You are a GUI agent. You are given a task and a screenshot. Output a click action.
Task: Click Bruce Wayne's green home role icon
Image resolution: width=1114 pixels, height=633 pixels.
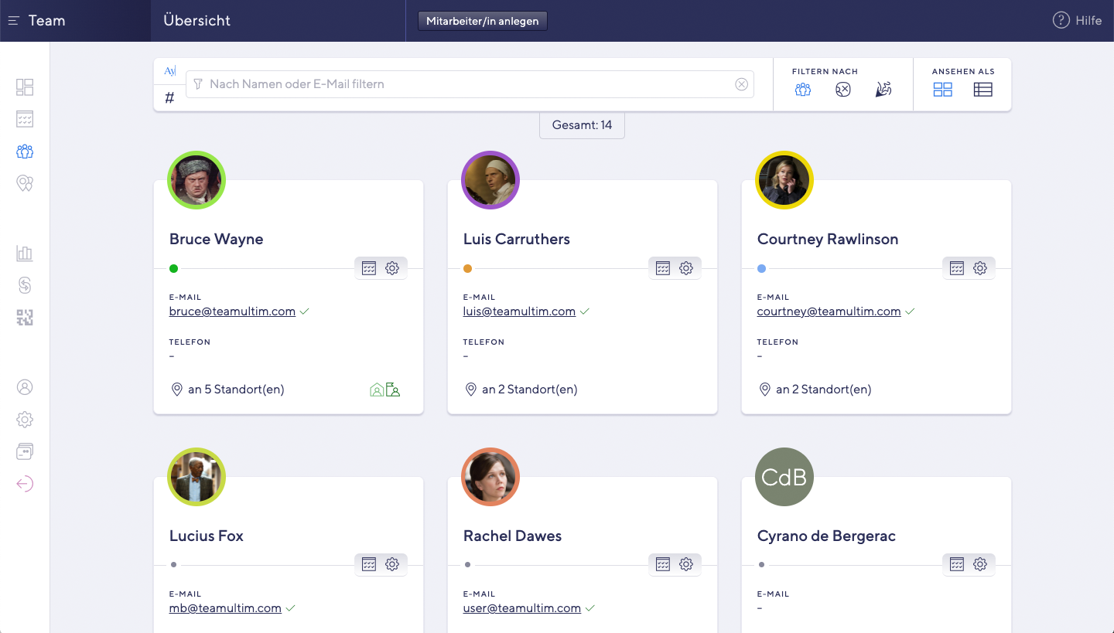click(x=377, y=390)
